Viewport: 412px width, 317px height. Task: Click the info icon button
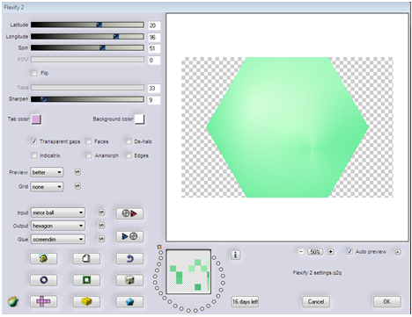click(235, 255)
